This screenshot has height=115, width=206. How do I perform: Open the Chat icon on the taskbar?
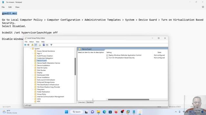(92, 112)
